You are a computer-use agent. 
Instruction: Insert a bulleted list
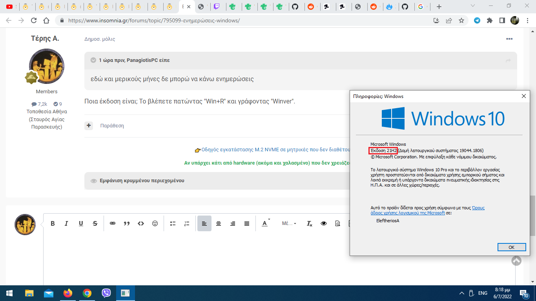pos(173,223)
